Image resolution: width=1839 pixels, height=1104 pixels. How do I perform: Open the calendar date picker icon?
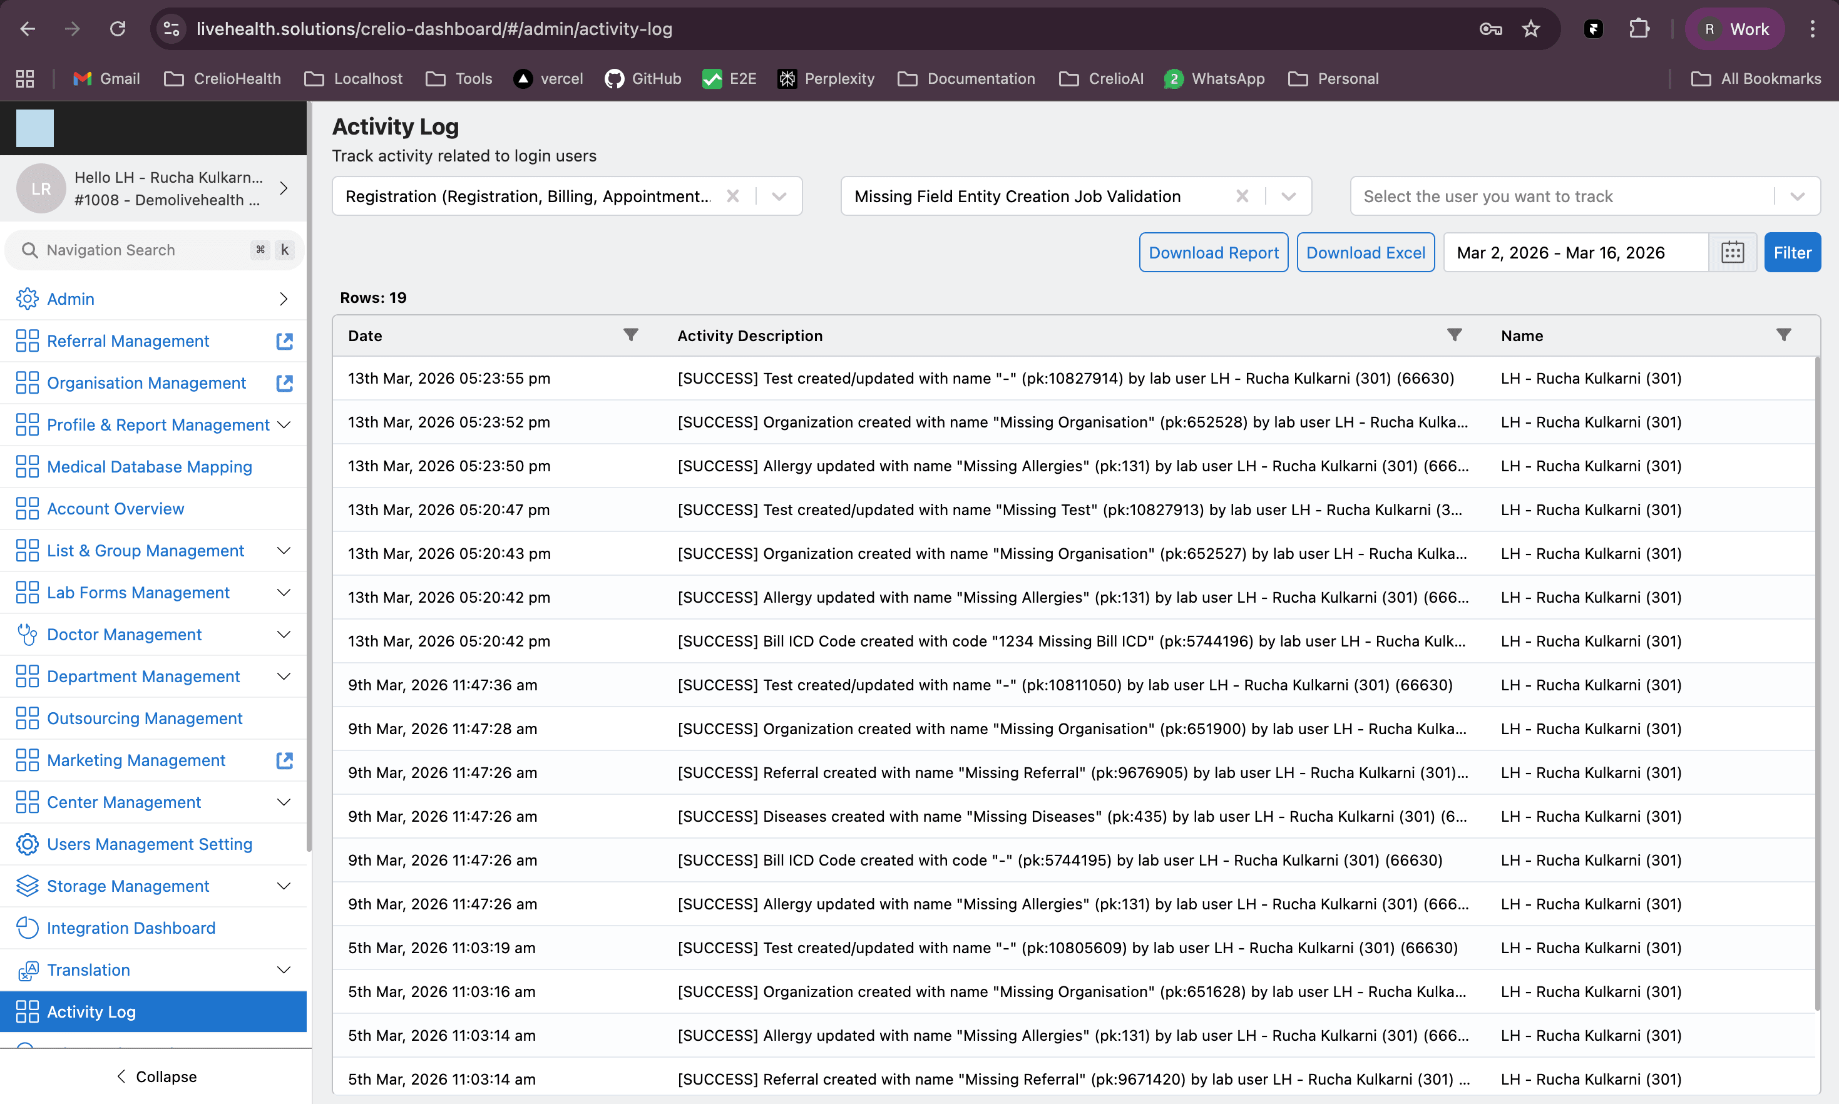[1733, 252]
